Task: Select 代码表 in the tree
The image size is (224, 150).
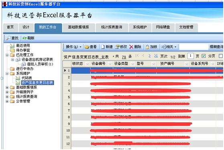Action: (27, 78)
